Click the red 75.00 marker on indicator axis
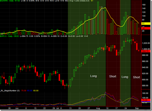152x111 pixels. click(146, 100)
